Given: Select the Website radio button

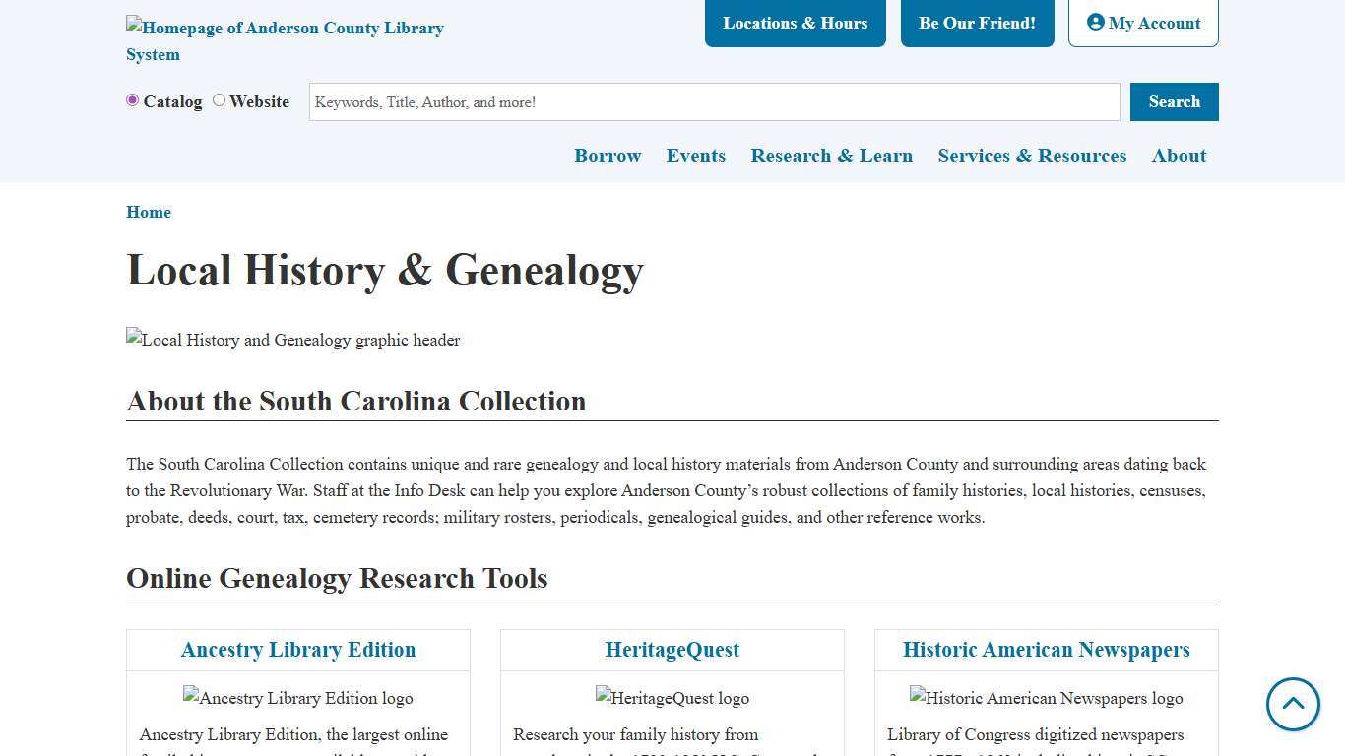Looking at the screenshot, I should (x=218, y=100).
